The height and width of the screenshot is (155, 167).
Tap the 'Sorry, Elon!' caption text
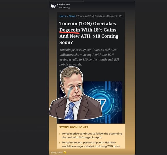[x=57, y=152]
